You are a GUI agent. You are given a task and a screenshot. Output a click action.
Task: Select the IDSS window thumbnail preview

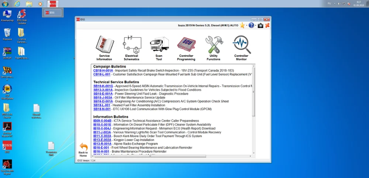pyautogui.click(x=53, y=13)
